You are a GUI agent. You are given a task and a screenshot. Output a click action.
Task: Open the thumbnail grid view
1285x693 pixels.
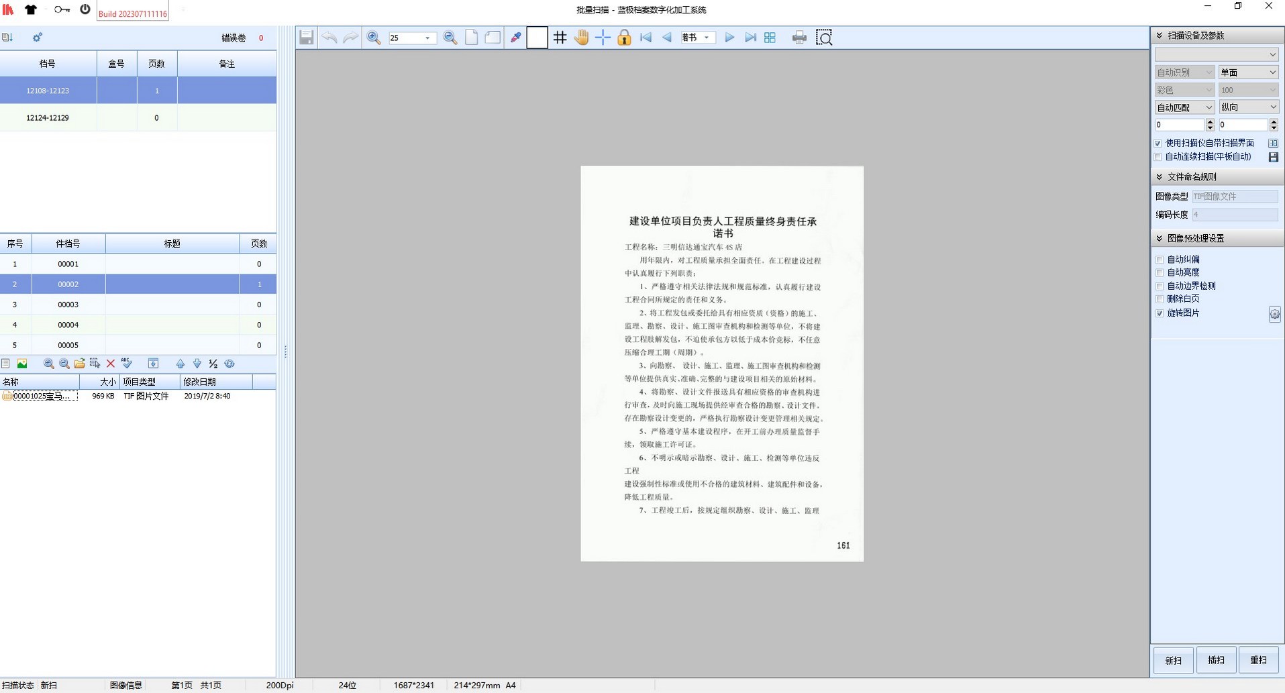(770, 38)
